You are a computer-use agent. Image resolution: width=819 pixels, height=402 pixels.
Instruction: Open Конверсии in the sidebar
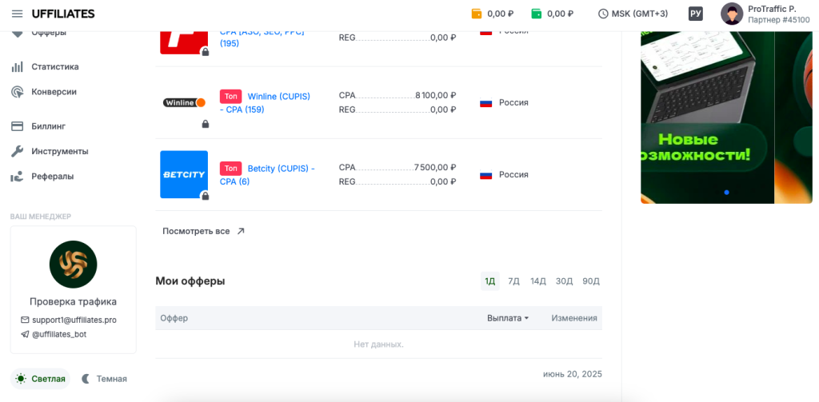coord(54,92)
